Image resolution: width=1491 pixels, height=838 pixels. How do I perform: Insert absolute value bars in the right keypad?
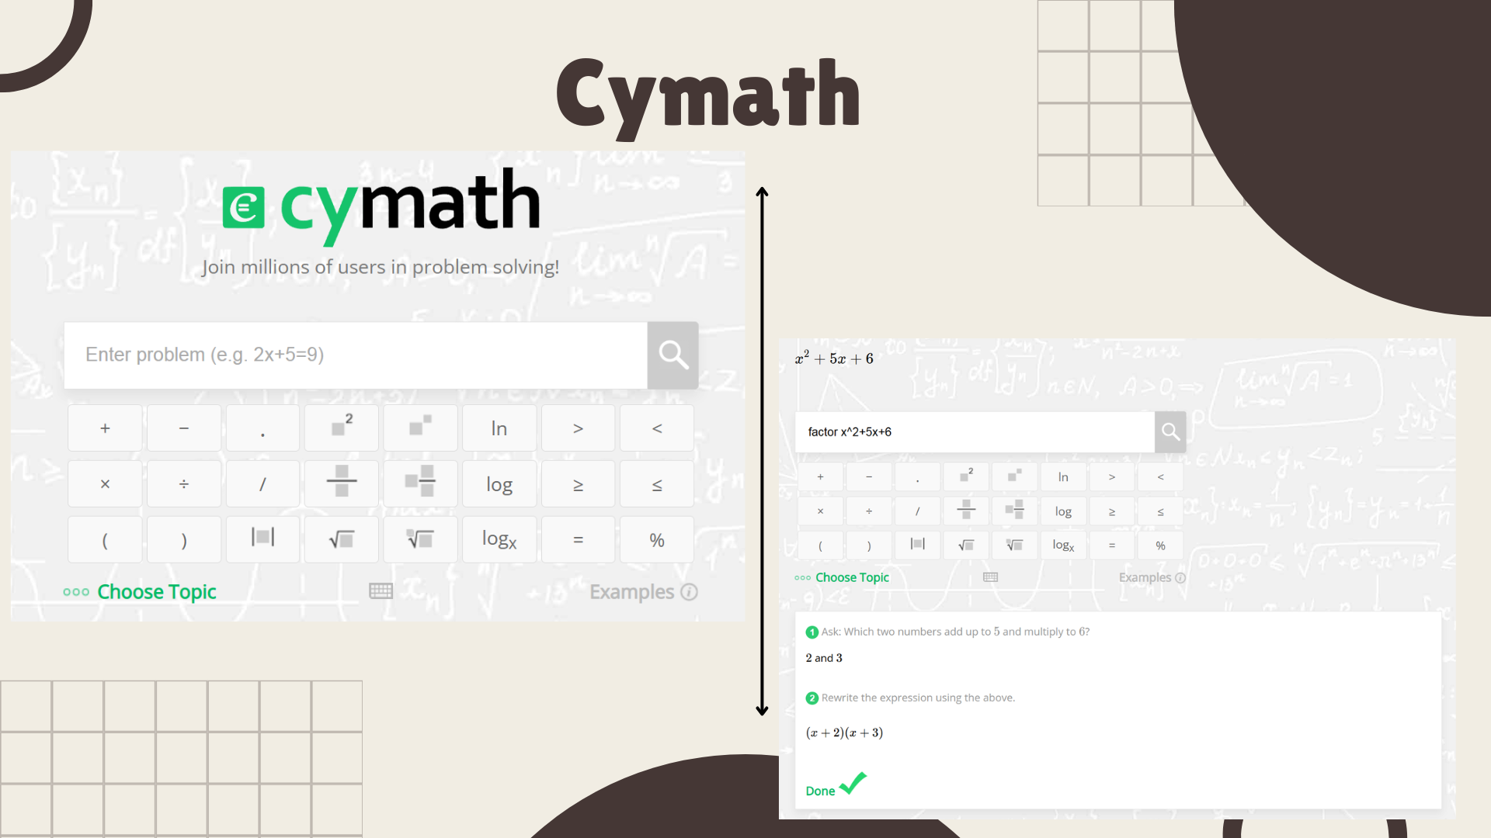coord(917,545)
